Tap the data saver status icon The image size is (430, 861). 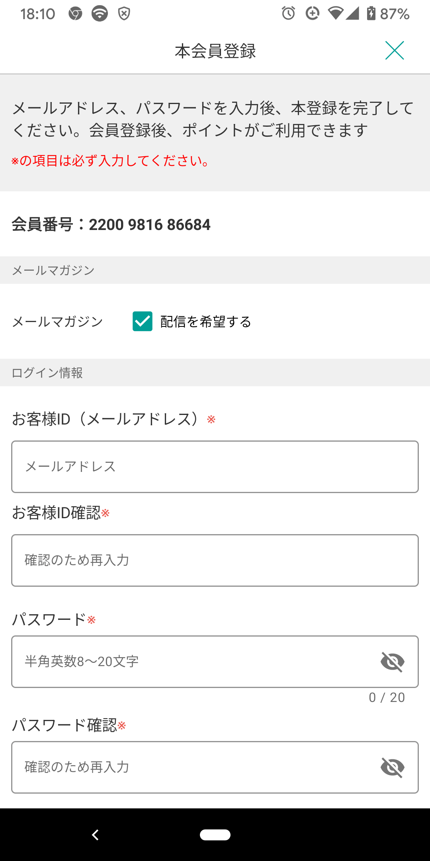[313, 14]
